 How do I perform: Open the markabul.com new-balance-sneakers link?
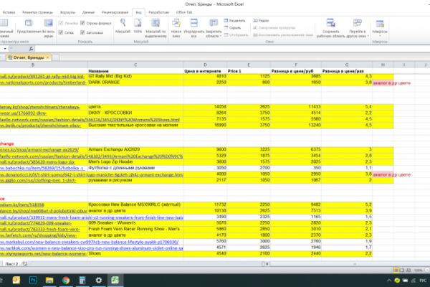pos(89,242)
